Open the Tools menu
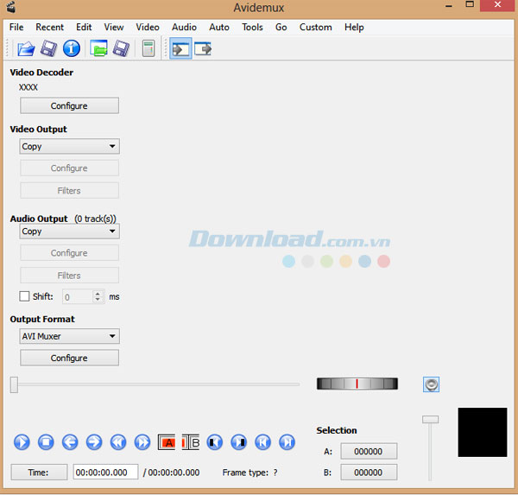Viewport: 518px width, 495px height. pyautogui.click(x=252, y=27)
